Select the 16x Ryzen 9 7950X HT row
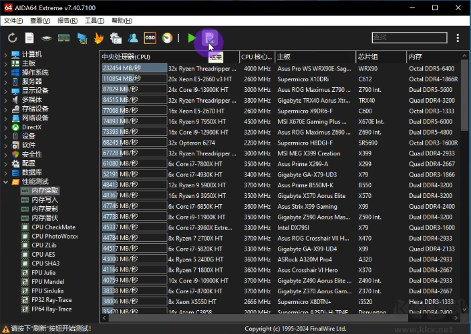Viewport: 471px width, 334px height. point(280,121)
